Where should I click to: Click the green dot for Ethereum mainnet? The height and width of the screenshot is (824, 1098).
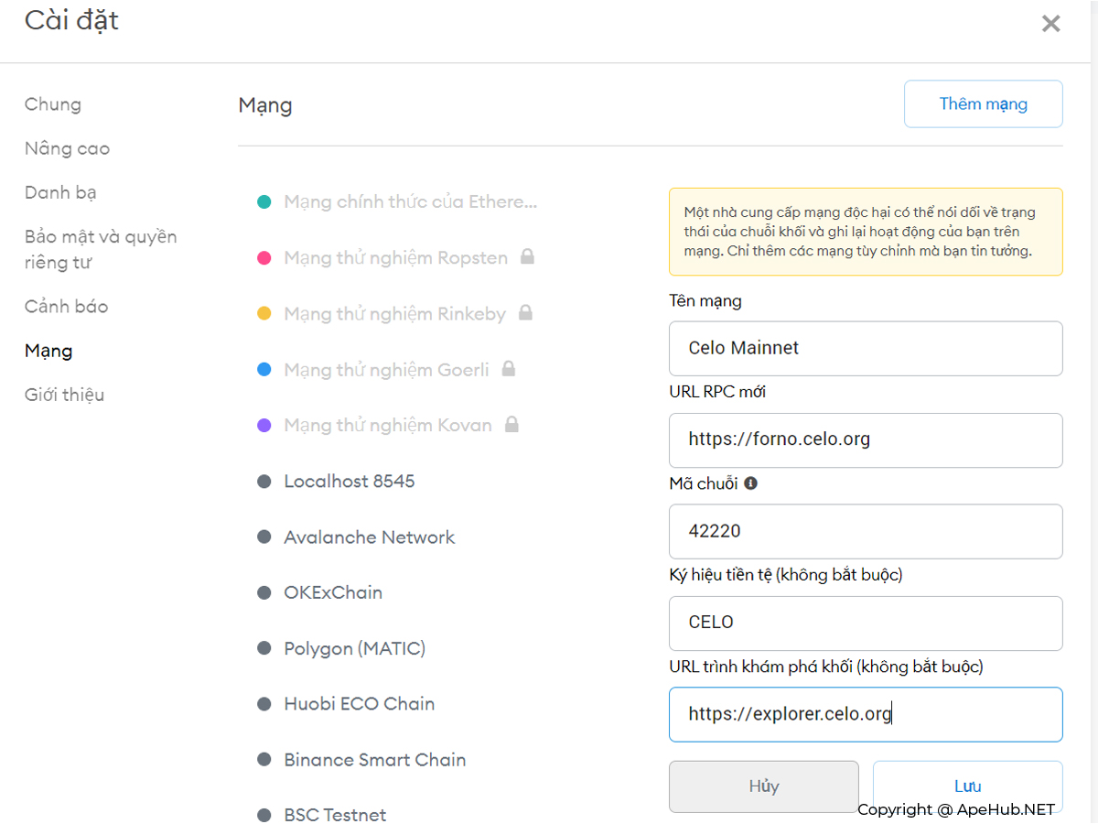click(264, 201)
